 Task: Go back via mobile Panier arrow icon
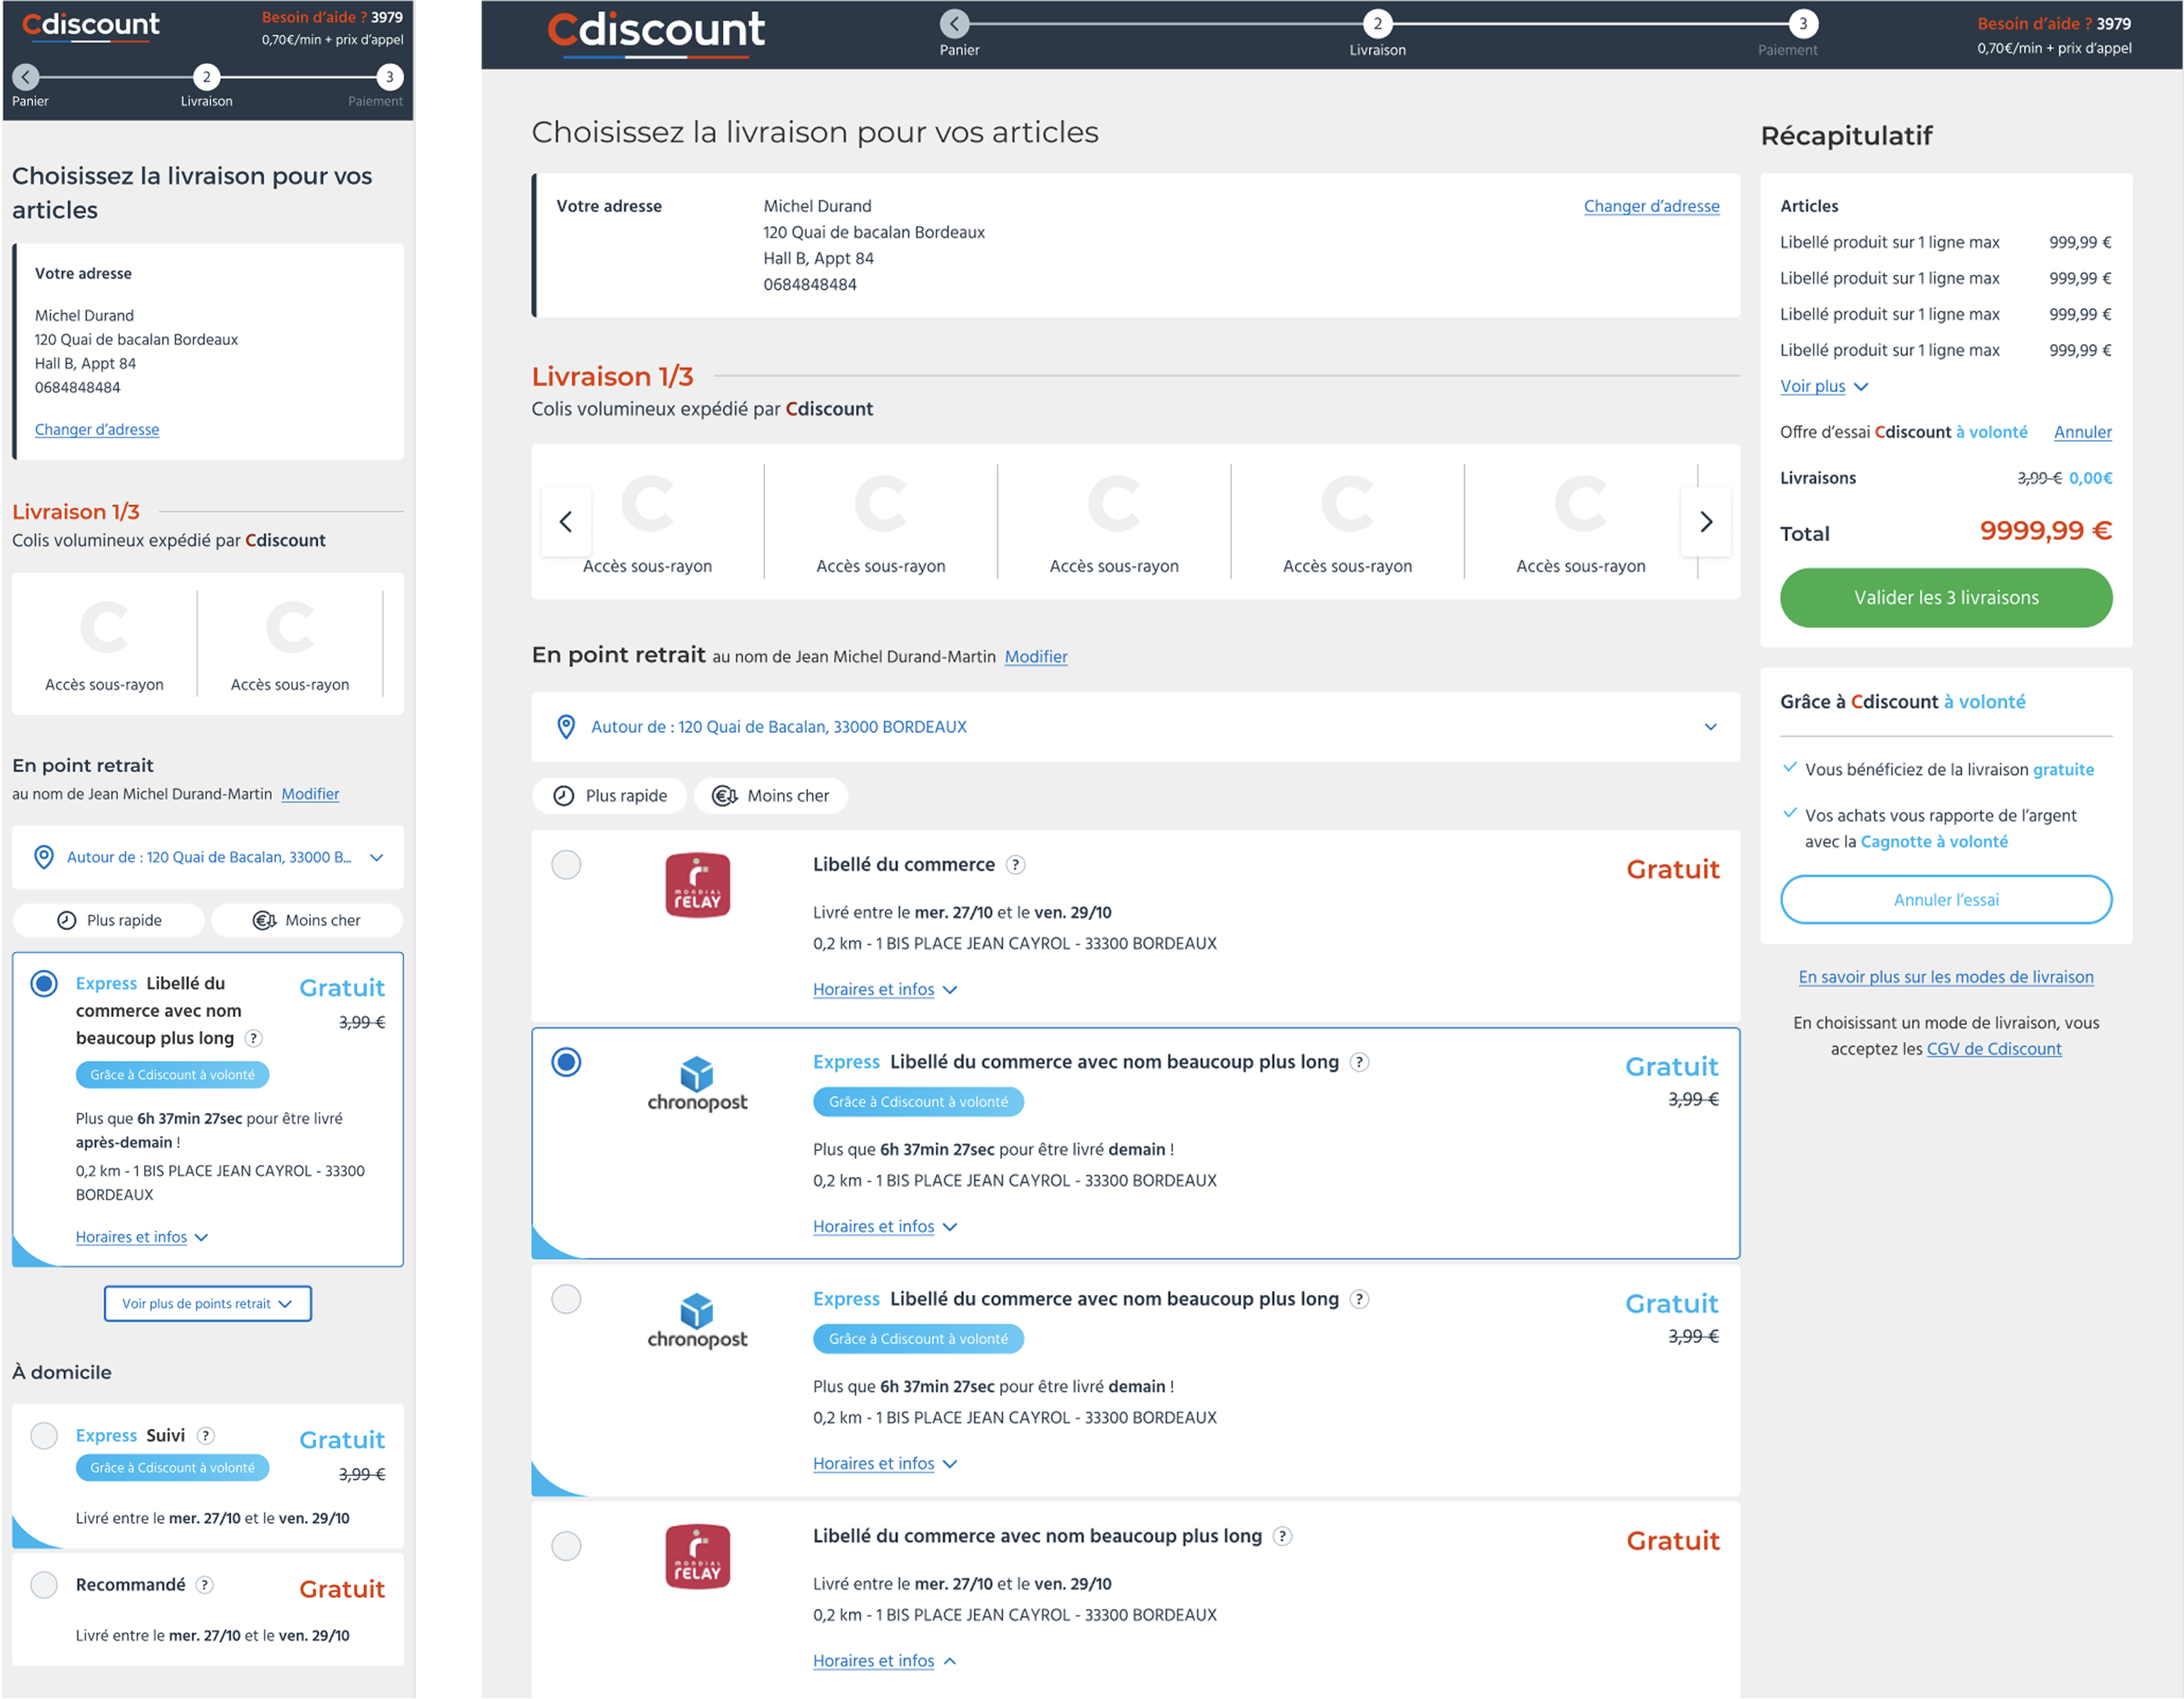point(26,77)
